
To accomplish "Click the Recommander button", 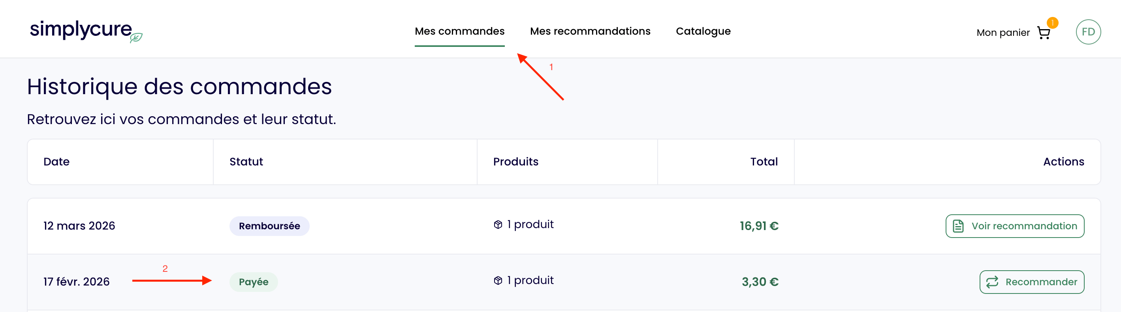I will pos(1032,282).
